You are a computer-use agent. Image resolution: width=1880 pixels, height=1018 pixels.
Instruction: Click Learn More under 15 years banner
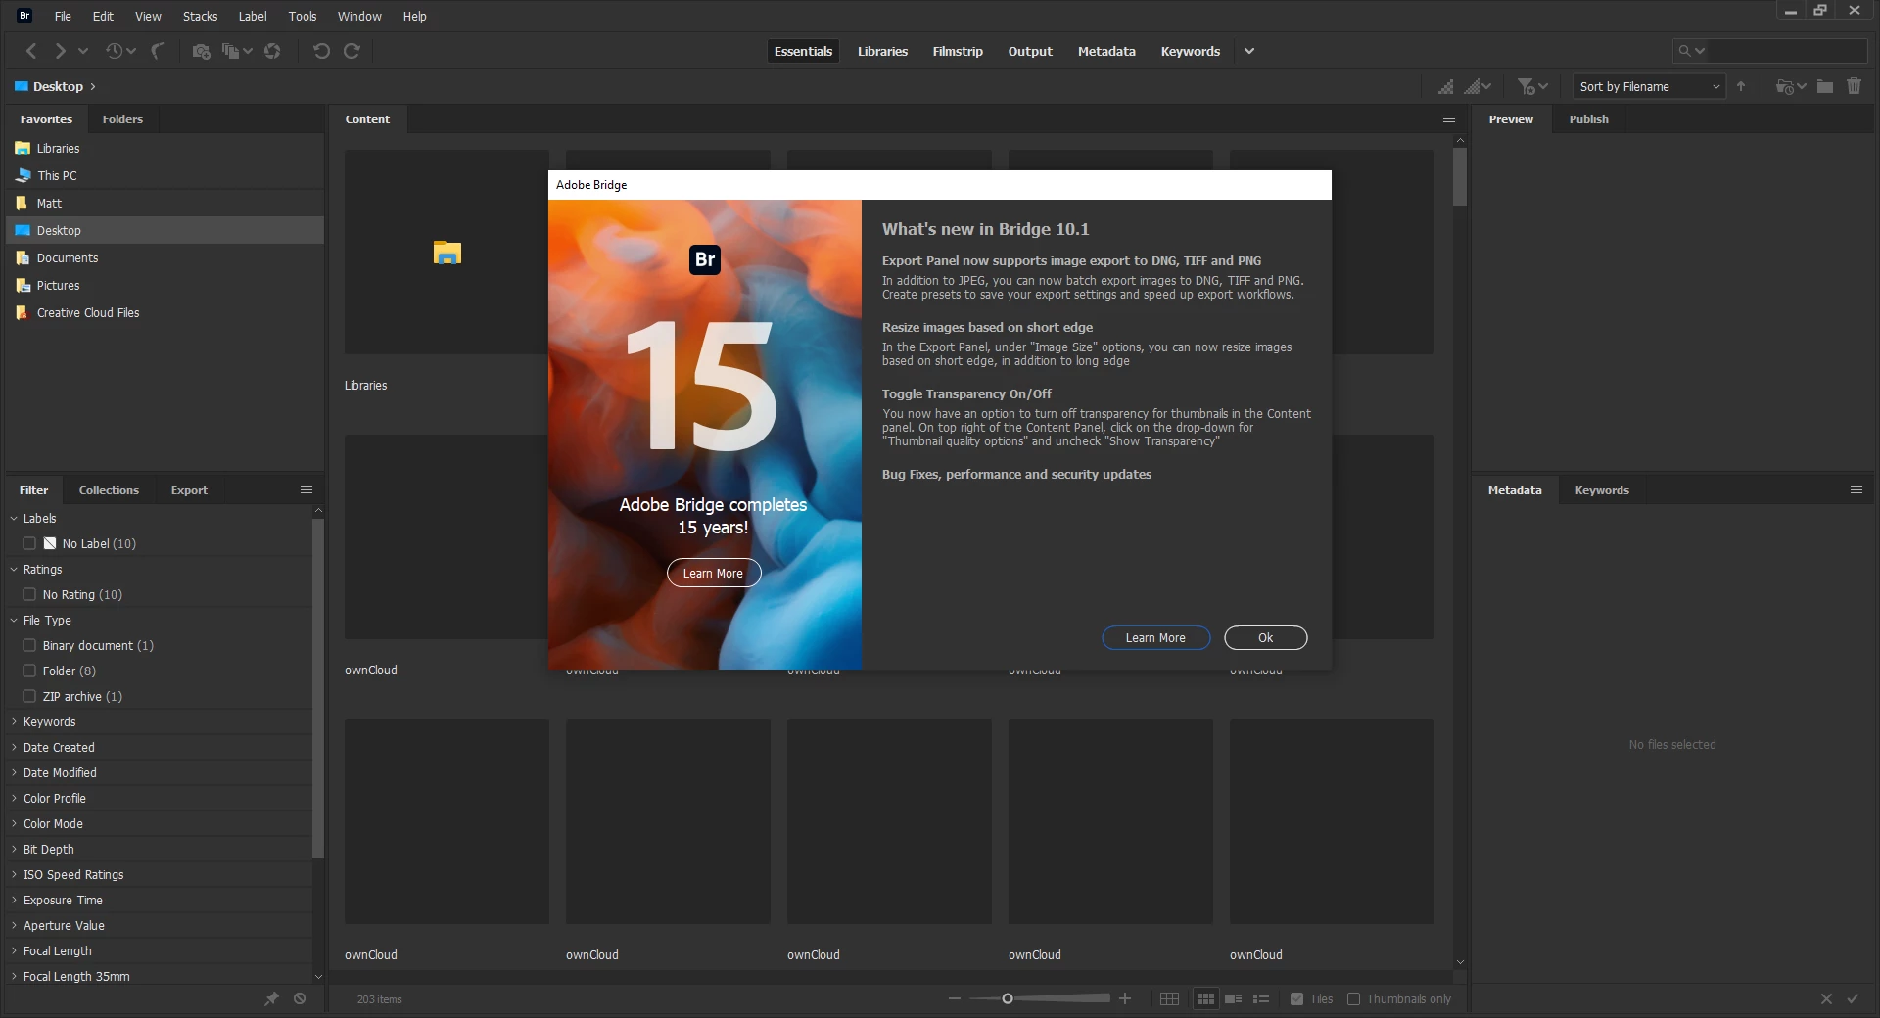point(713,573)
